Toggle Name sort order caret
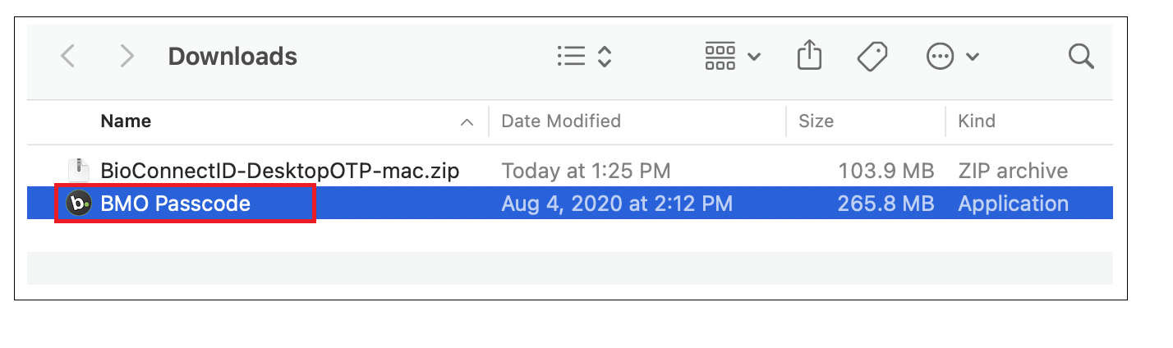The height and width of the screenshot is (348, 1173). pos(467,122)
